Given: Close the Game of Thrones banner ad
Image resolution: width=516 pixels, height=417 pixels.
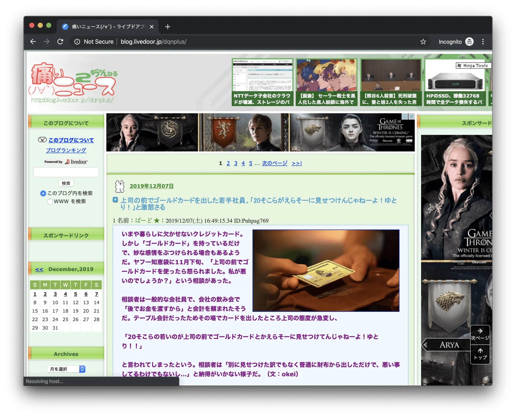Looking at the screenshot, I should coord(411,116).
